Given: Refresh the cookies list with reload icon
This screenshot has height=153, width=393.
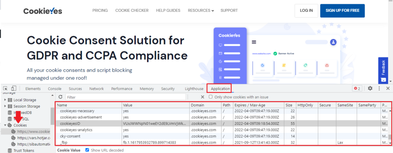Looking at the screenshot, I should pyautogui.click(x=60, y=97).
